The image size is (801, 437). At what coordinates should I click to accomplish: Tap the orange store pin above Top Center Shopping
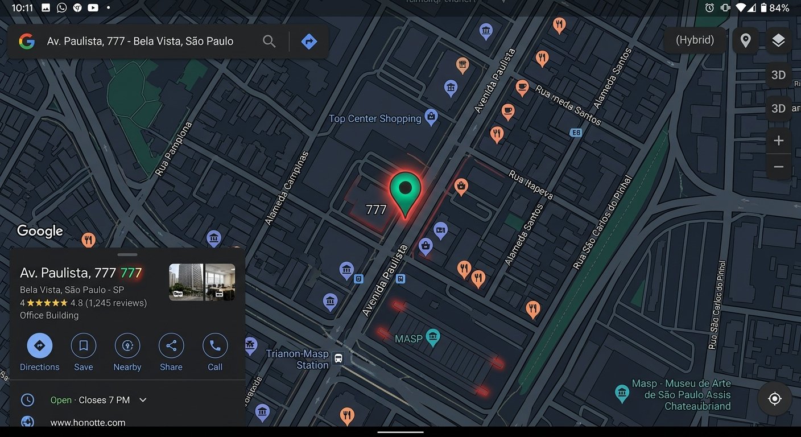coord(463,65)
